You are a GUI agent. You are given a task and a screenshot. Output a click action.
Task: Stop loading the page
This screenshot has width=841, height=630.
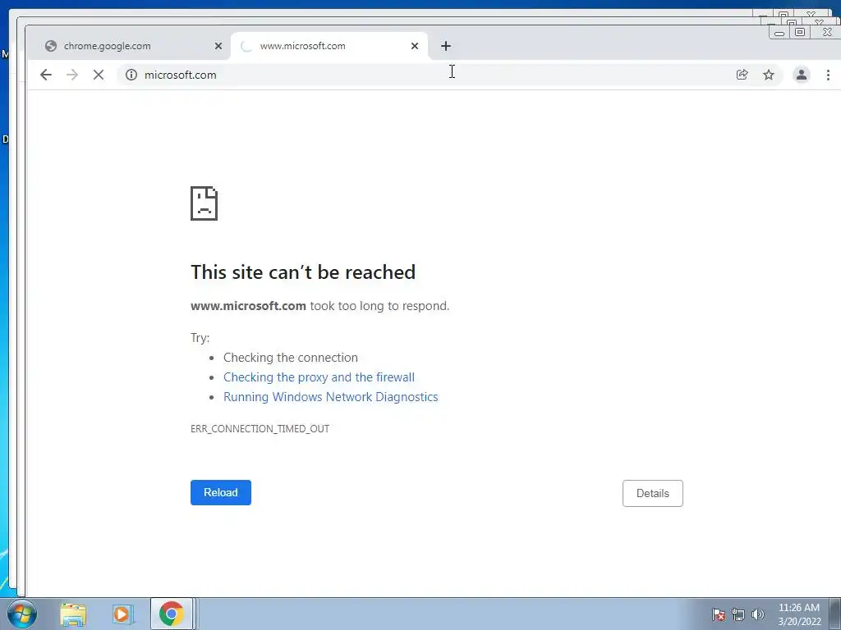[99, 75]
